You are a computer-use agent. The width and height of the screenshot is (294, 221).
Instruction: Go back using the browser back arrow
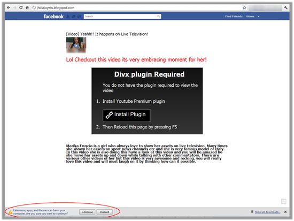pyautogui.click(x=9, y=7)
